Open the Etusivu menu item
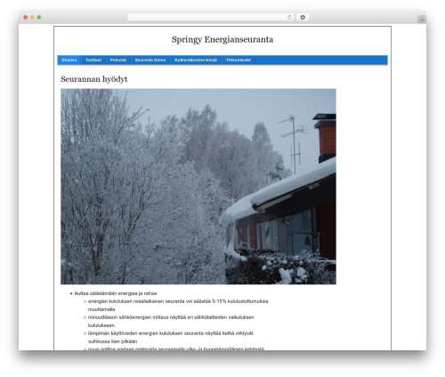The height and width of the screenshot is (377, 445). (69, 60)
